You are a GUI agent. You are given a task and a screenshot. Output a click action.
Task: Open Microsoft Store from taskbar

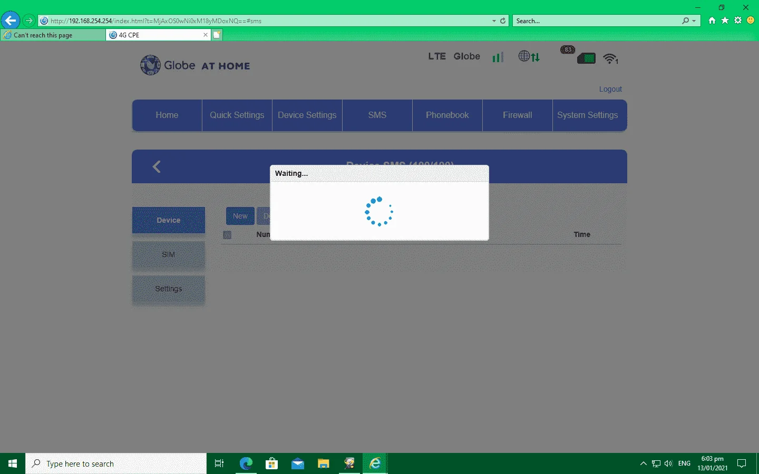(x=272, y=463)
